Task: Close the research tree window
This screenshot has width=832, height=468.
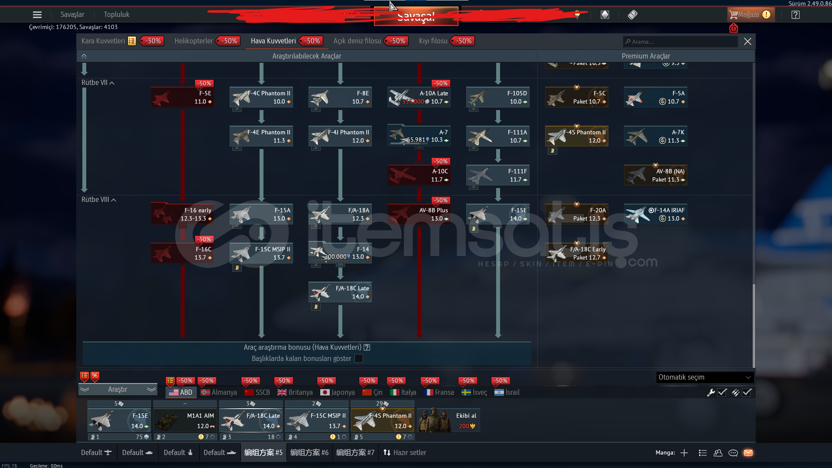Action: point(747,42)
